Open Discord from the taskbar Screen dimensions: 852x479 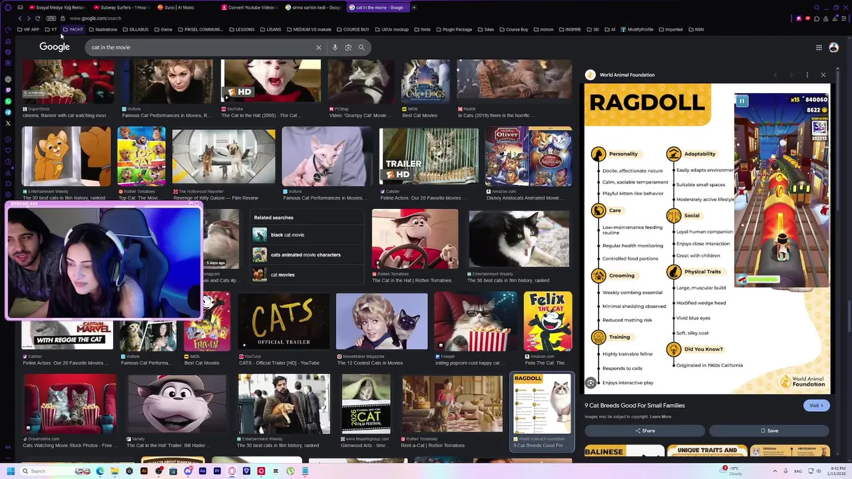click(x=188, y=471)
